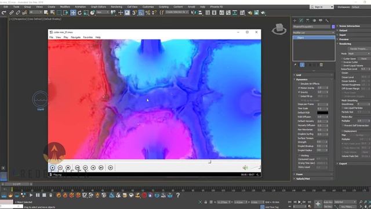Select the Link tool chain icon
Screen dimensions: 371x209
(11, 13)
